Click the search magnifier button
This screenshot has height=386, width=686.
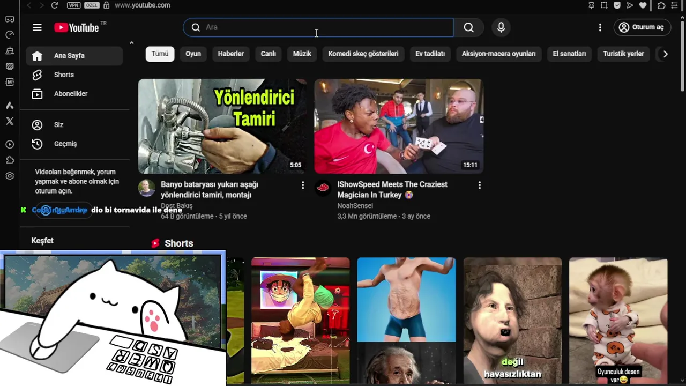point(469,27)
